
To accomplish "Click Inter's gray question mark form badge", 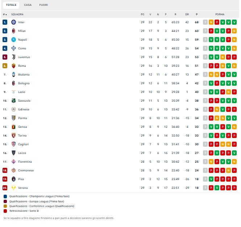I will tap(205, 22).
